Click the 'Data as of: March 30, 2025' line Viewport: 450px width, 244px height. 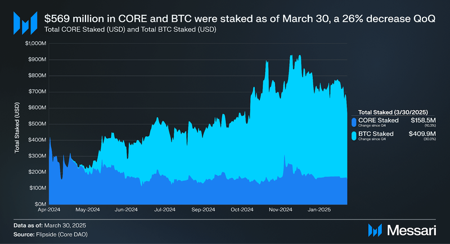tap(49, 225)
